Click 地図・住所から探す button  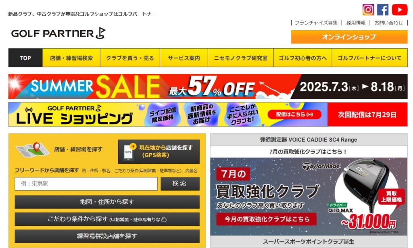point(107,202)
